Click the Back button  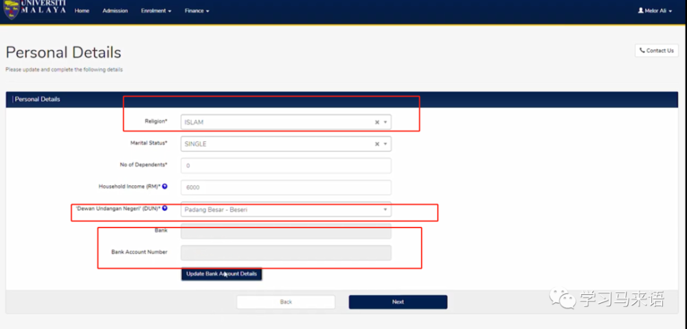point(286,302)
